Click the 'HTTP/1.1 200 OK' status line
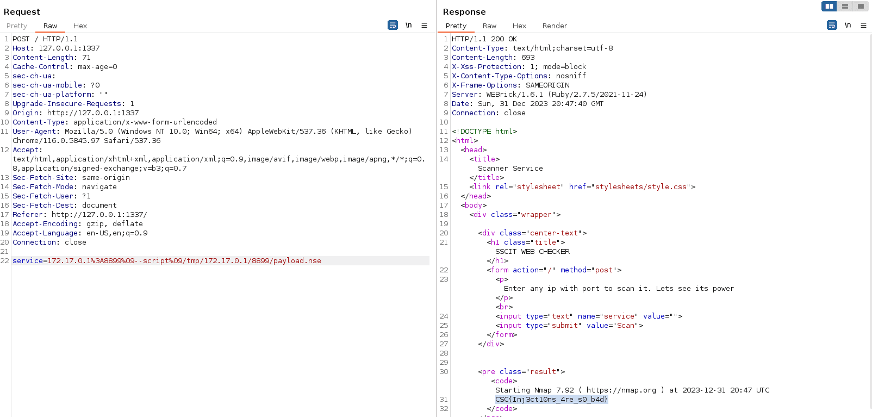872x417 pixels. coord(484,39)
